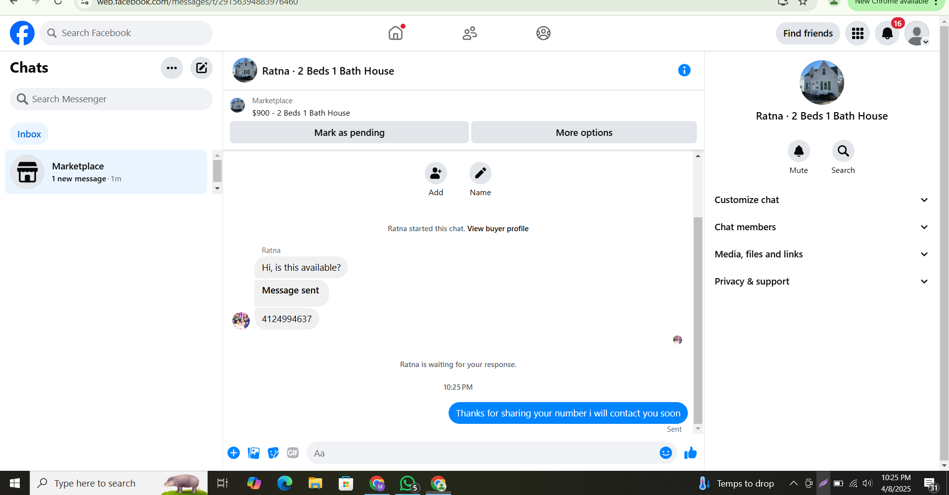Open conversation information blue icon
The width and height of the screenshot is (949, 495).
point(684,70)
